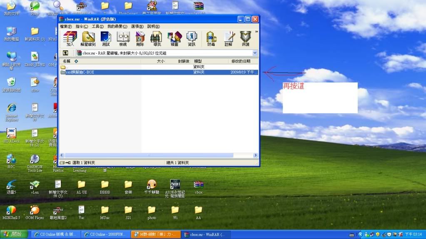Expand the toolbar overflow chevron

point(256,32)
